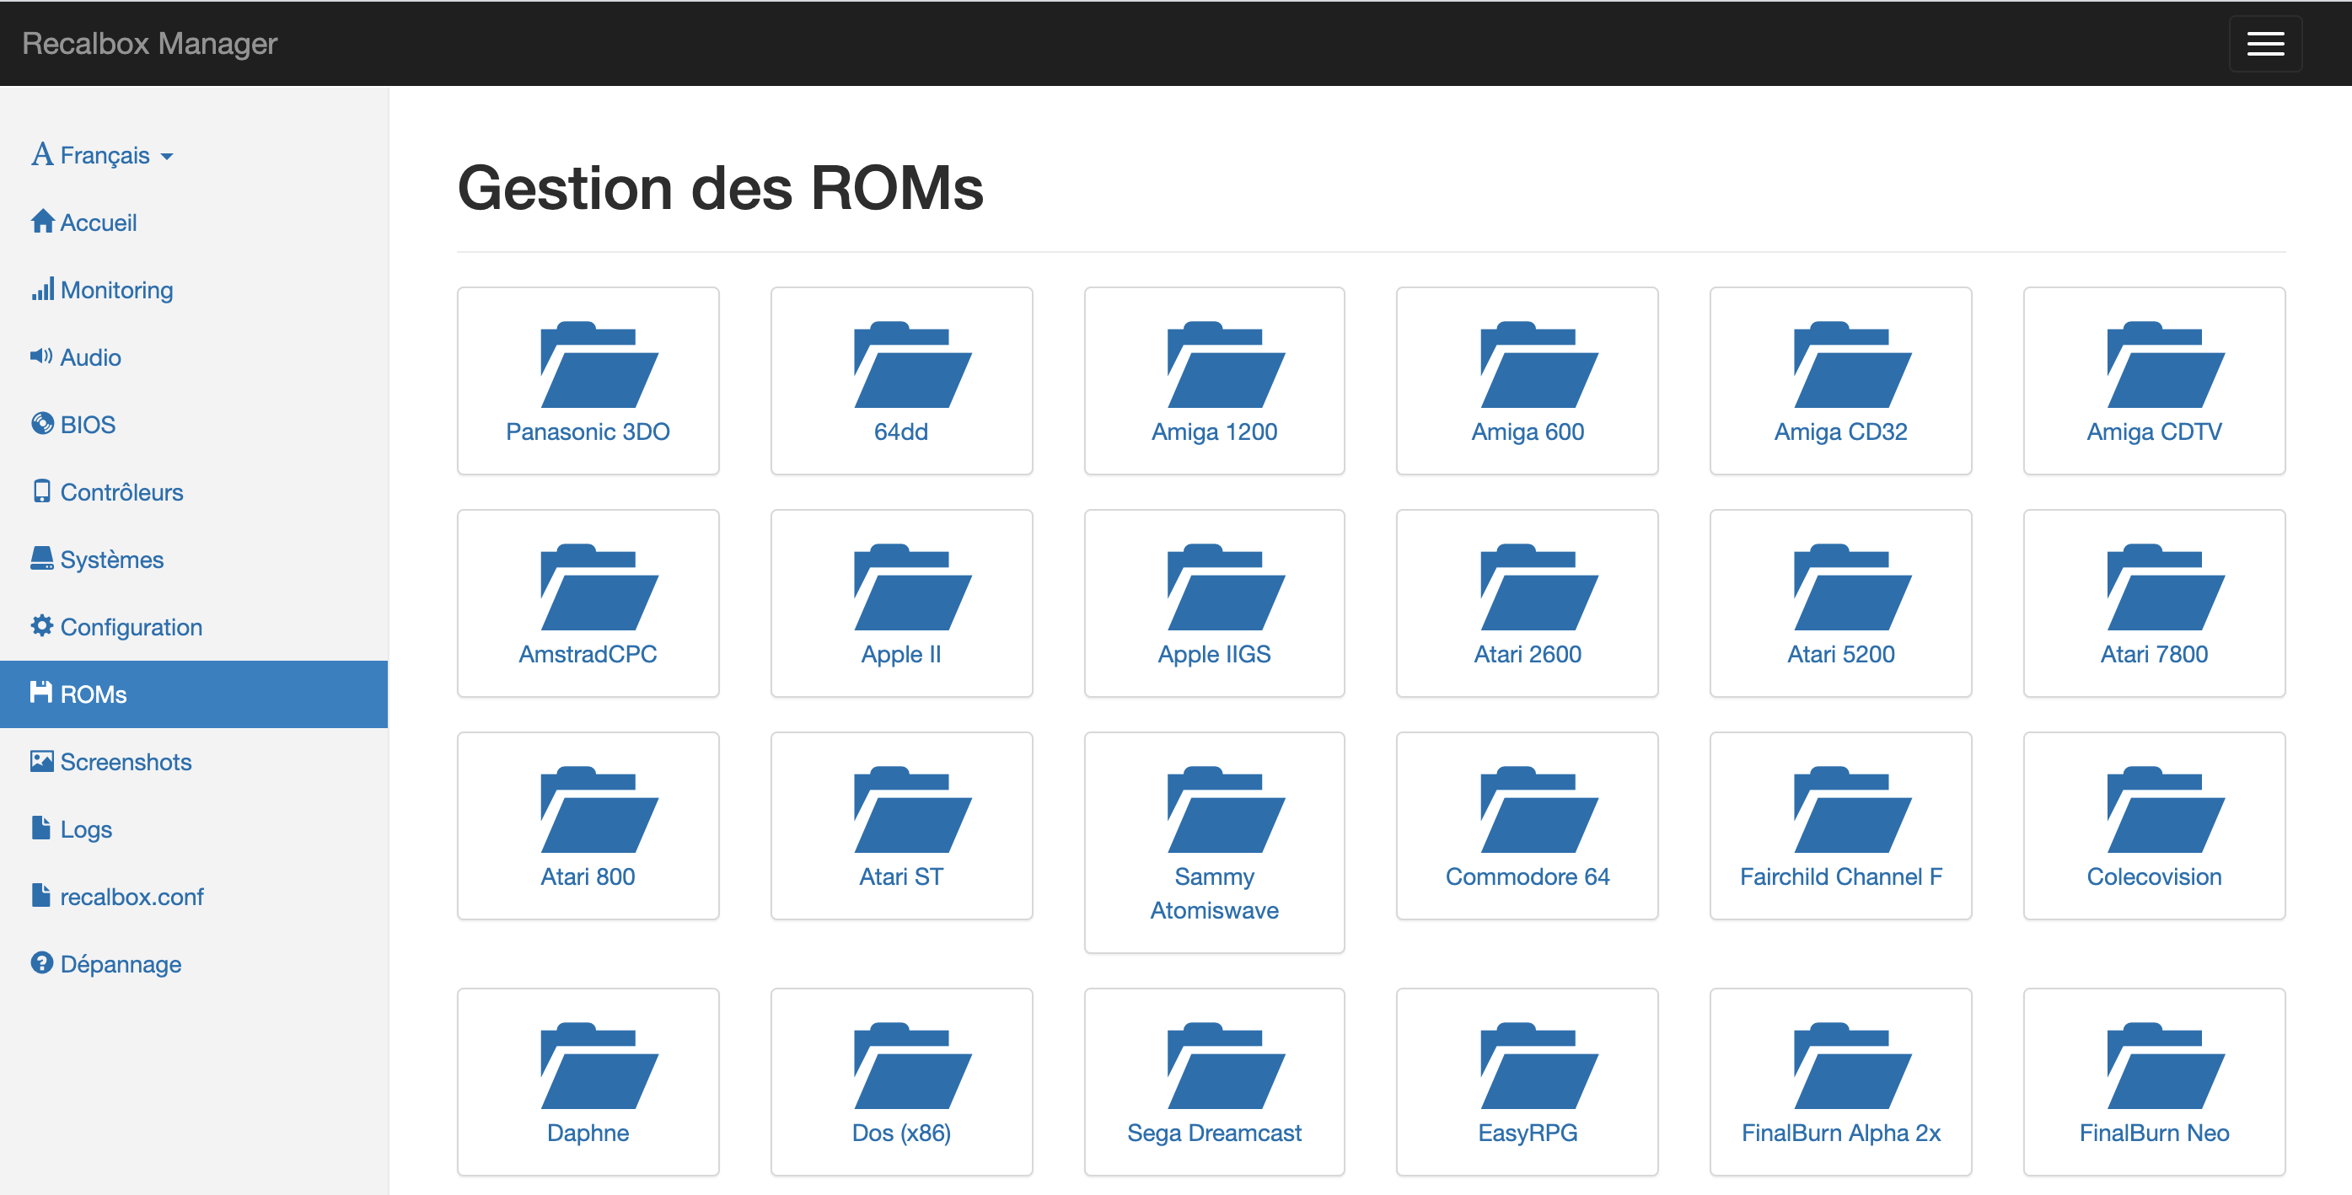Open the Atari ST folder icon
The image size is (2352, 1195).
tap(912, 810)
